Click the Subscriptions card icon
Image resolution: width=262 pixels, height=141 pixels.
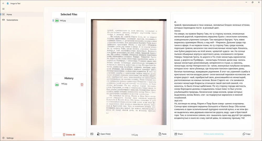pyautogui.click(x=3, y=20)
